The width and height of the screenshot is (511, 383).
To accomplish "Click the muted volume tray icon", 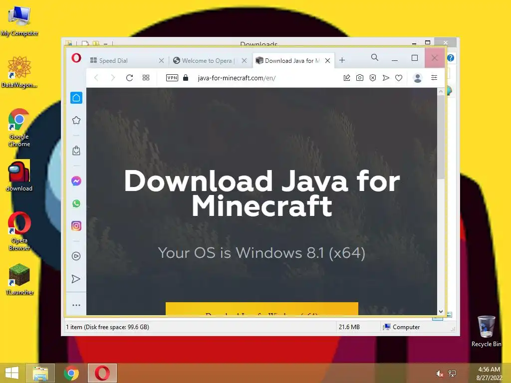I will (x=440, y=374).
